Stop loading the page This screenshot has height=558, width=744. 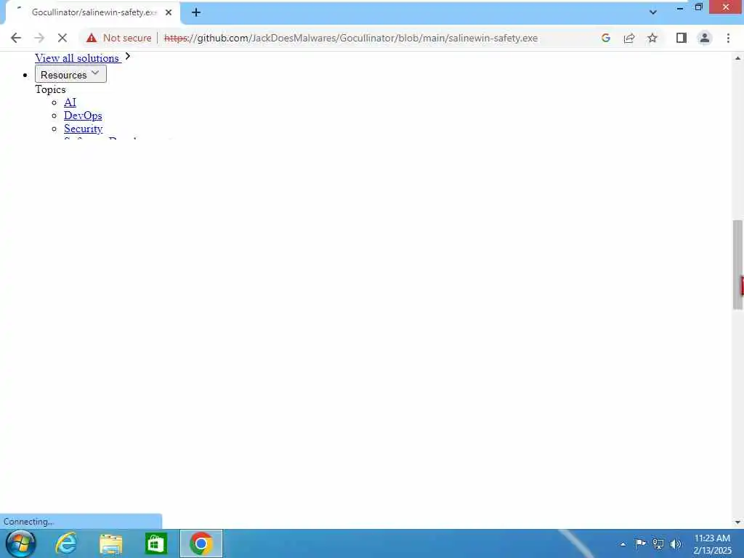pyautogui.click(x=62, y=38)
